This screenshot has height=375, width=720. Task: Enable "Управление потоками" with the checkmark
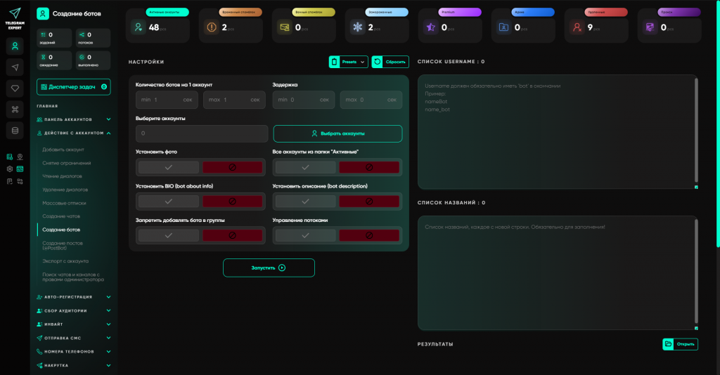coord(304,236)
